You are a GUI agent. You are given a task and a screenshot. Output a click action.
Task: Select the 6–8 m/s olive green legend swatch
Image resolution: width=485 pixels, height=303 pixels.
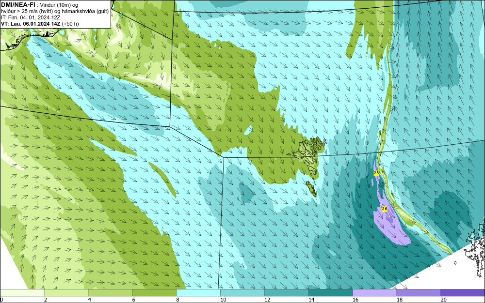(154, 293)
